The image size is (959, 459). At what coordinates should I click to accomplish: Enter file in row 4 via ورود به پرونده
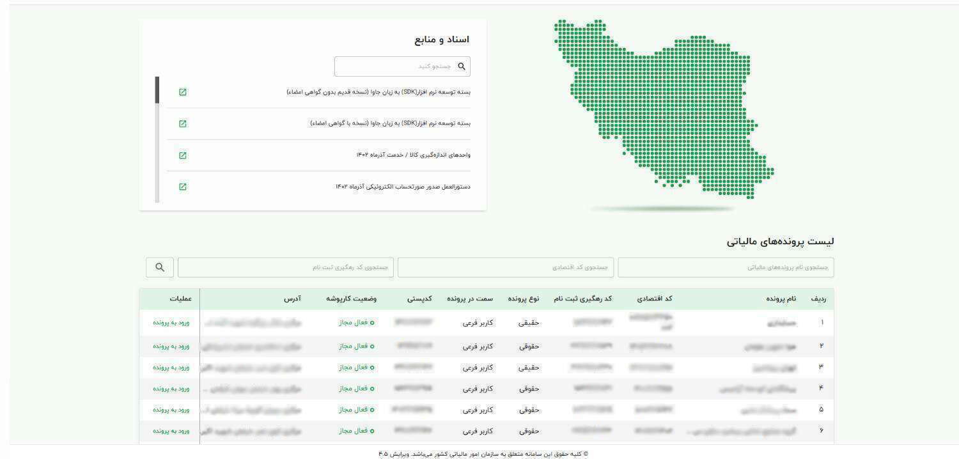pyautogui.click(x=171, y=389)
